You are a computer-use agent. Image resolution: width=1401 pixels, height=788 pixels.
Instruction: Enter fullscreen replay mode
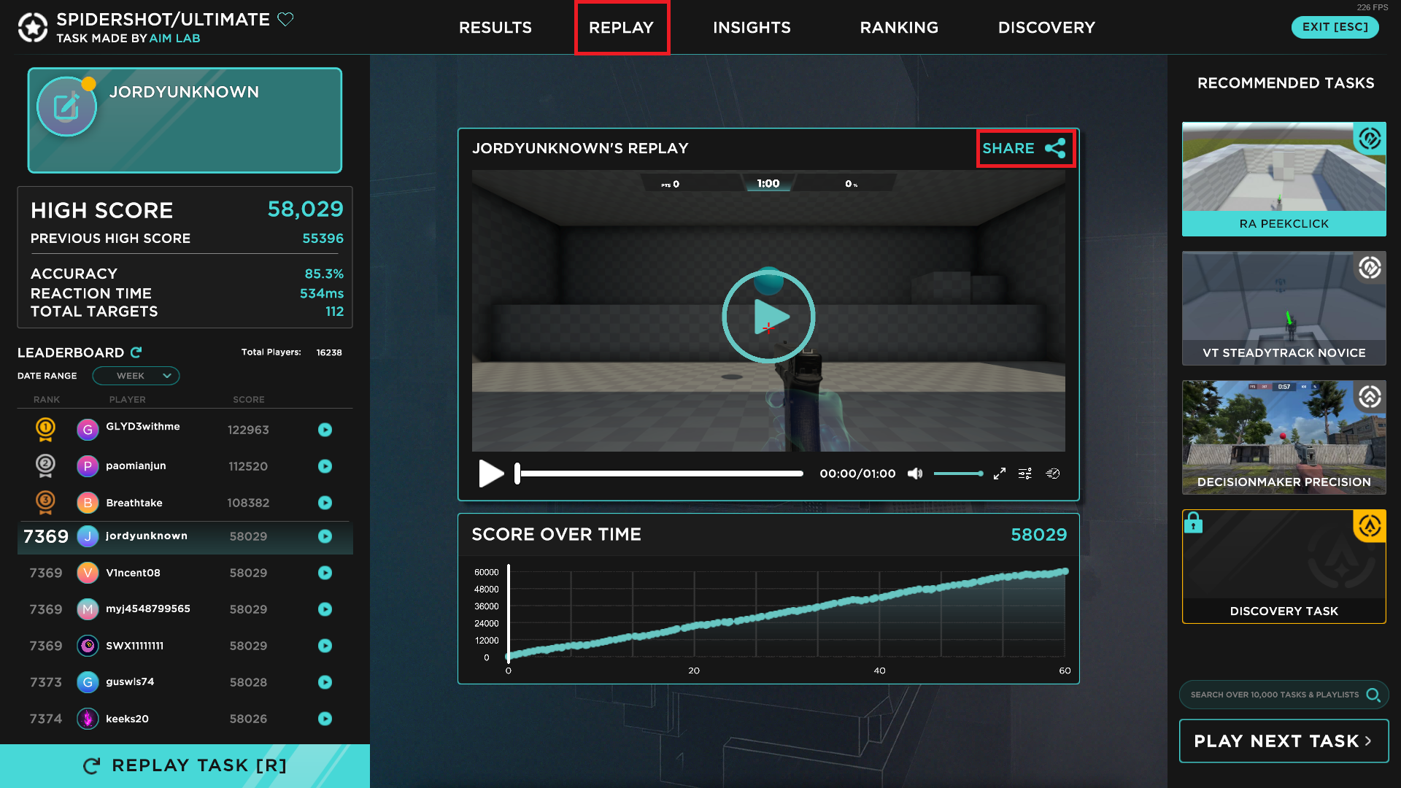[1000, 474]
